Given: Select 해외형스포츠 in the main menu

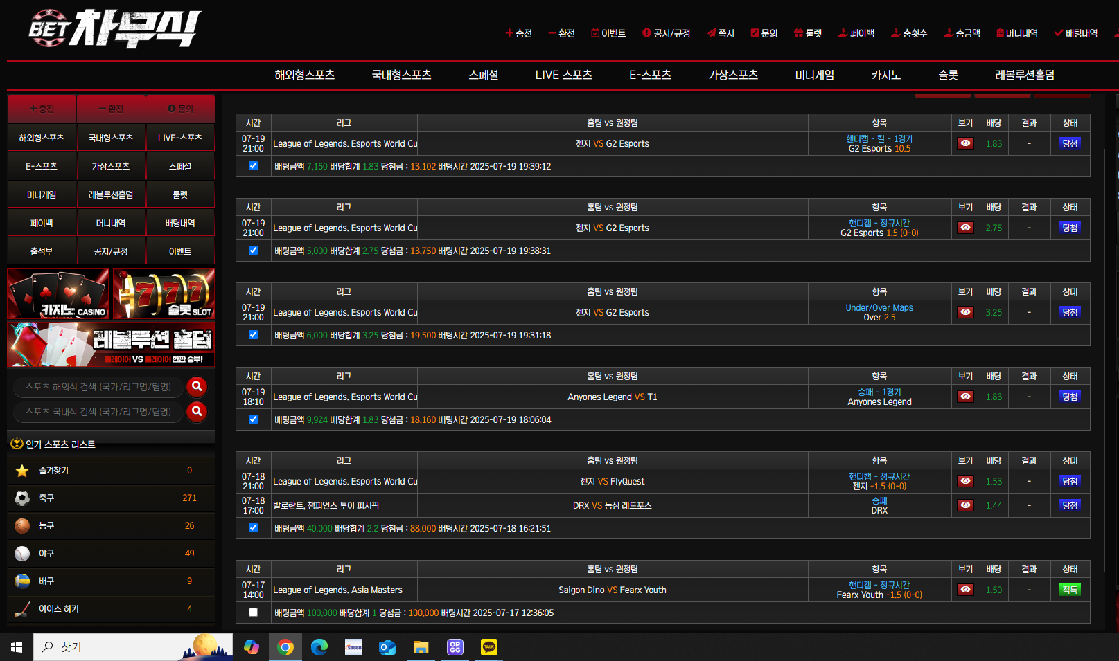Looking at the screenshot, I should click(305, 75).
